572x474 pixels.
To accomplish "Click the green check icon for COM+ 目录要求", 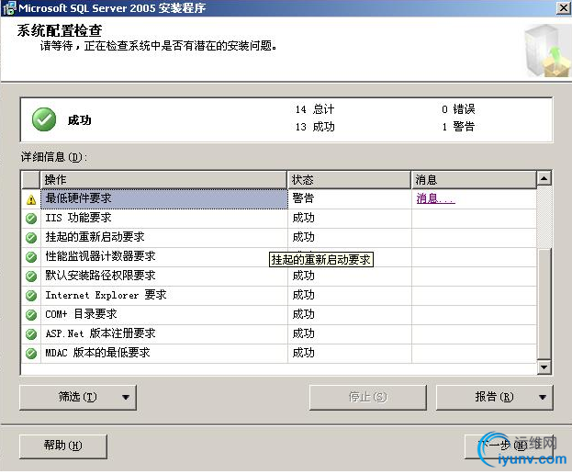I will [31, 314].
